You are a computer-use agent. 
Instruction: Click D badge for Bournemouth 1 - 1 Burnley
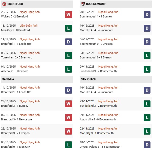[147, 14]
